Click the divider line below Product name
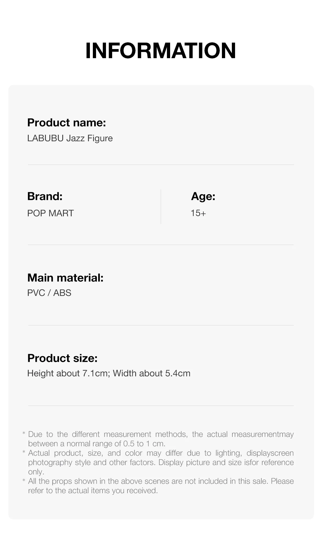The height and width of the screenshot is (535, 322). [161, 165]
